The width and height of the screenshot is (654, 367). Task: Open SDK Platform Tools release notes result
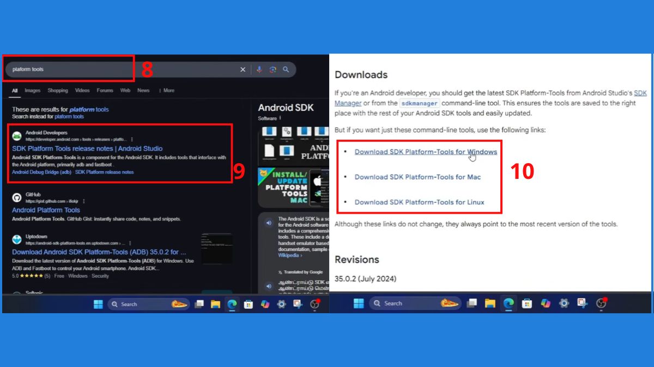tap(87, 148)
